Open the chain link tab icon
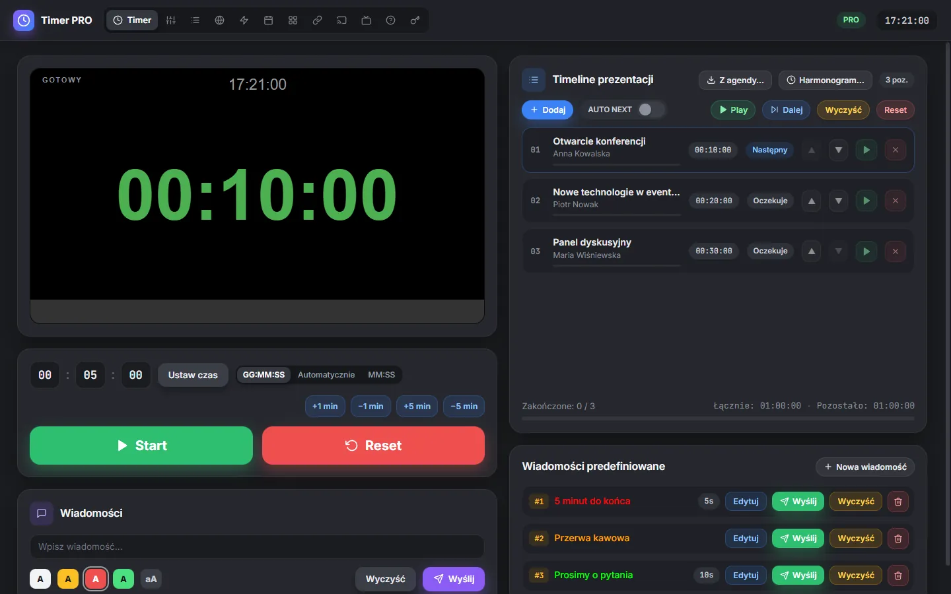Image resolution: width=951 pixels, height=594 pixels. [x=318, y=20]
